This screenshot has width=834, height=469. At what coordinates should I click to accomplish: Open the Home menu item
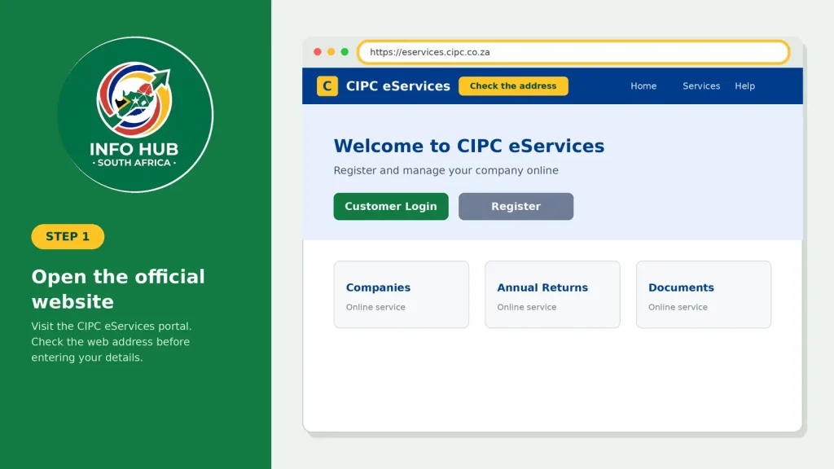point(643,86)
